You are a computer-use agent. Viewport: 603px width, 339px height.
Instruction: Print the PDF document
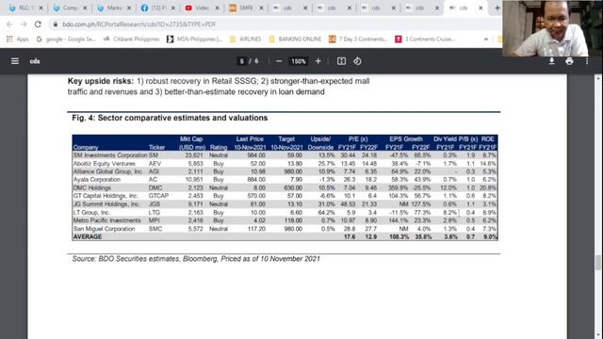click(569, 61)
